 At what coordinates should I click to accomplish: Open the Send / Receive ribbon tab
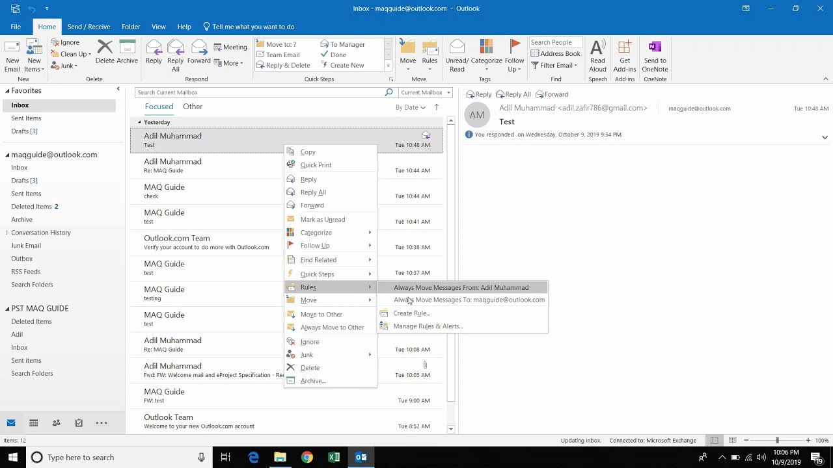pos(89,27)
